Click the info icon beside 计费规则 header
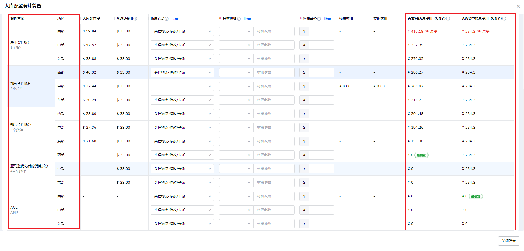This screenshot has height=251, width=524. [239, 19]
